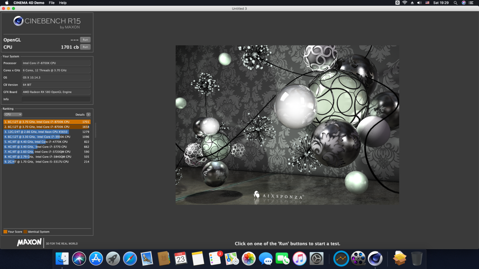Click the Wi-Fi menu bar icon
The height and width of the screenshot is (269, 479).
pyautogui.click(x=405, y=3)
